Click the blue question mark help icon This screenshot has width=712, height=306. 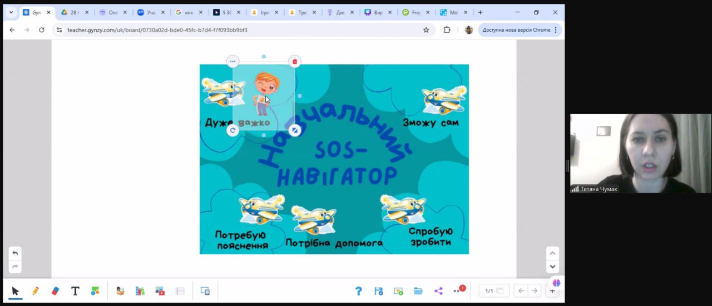point(359,291)
